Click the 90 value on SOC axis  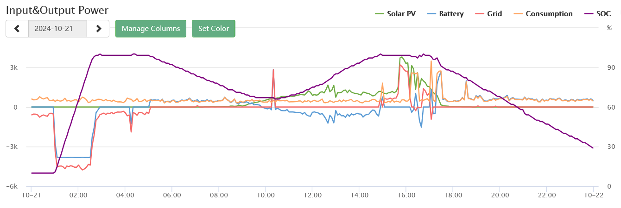610,67
